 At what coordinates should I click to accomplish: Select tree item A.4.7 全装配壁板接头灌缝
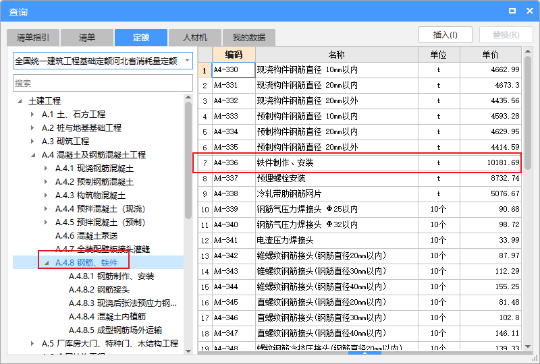click(103, 249)
